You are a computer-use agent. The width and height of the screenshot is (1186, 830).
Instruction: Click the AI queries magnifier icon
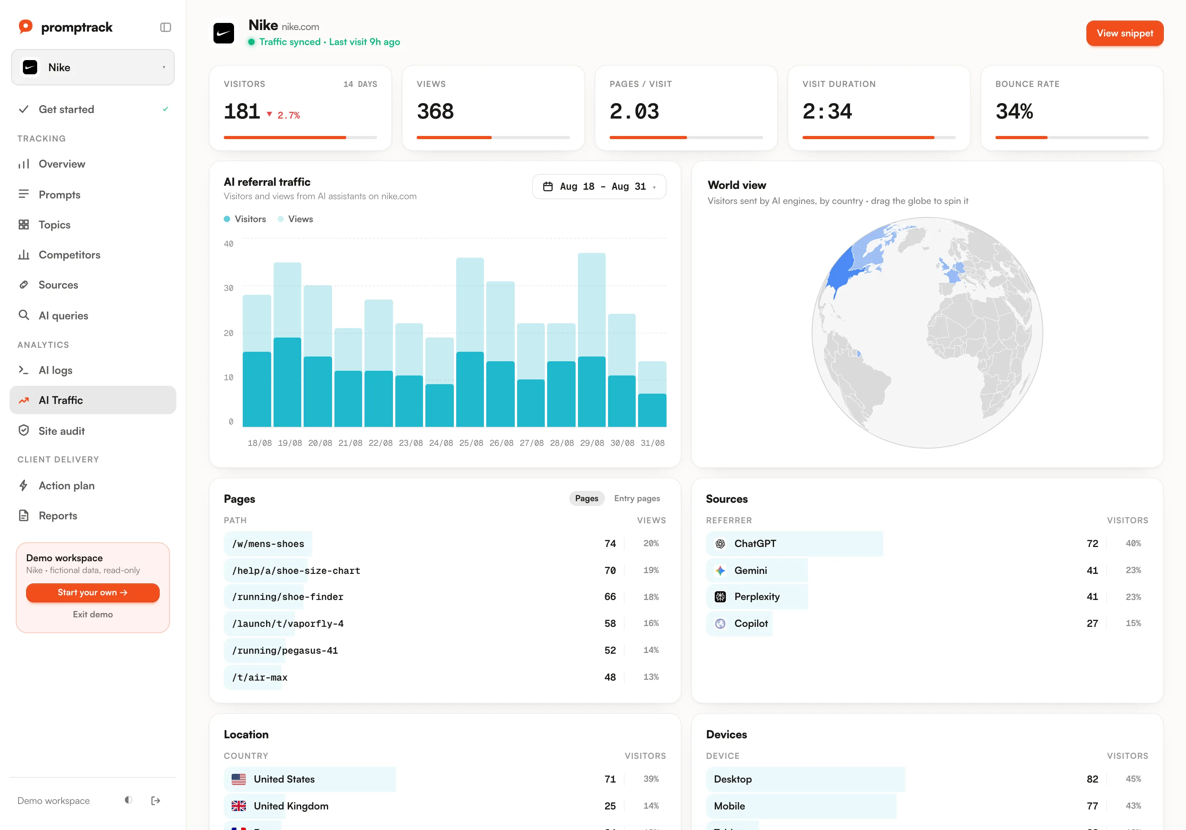click(x=24, y=315)
